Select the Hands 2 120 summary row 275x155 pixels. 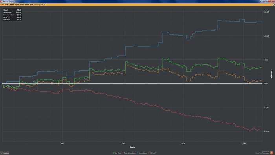[x=12, y=10]
